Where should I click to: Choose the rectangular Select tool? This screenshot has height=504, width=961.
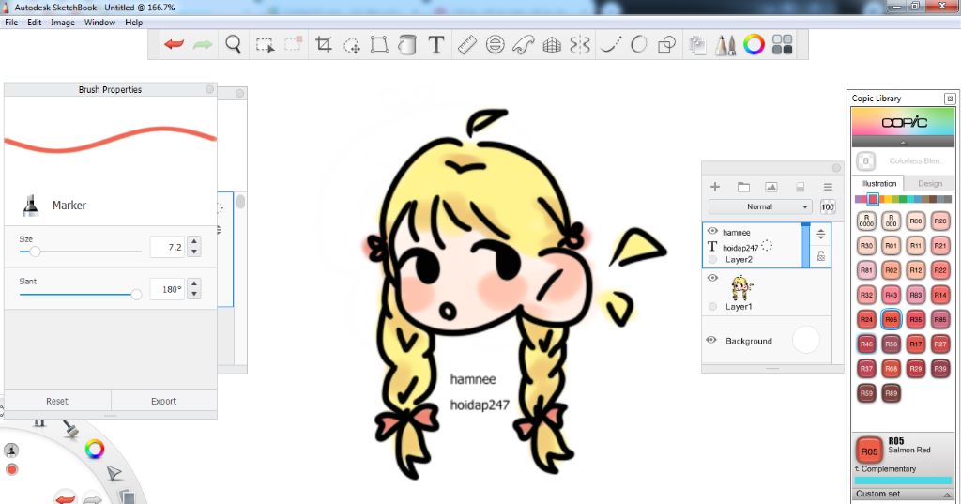[x=265, y=45]
